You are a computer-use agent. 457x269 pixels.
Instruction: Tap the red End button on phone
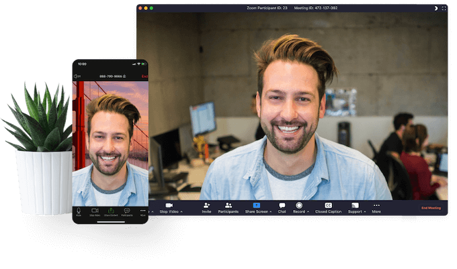click(144, 76)
